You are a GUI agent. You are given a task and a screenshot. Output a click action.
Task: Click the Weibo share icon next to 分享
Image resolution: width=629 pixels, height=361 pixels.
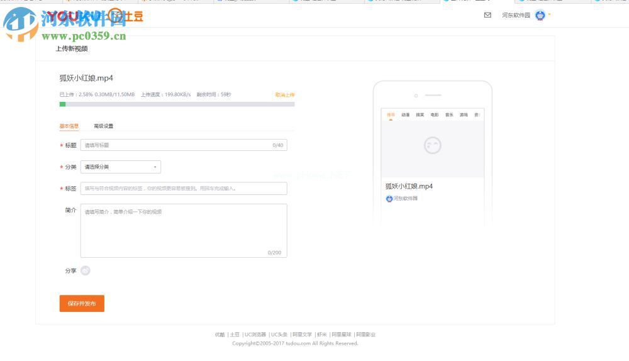tap(86, 270)
